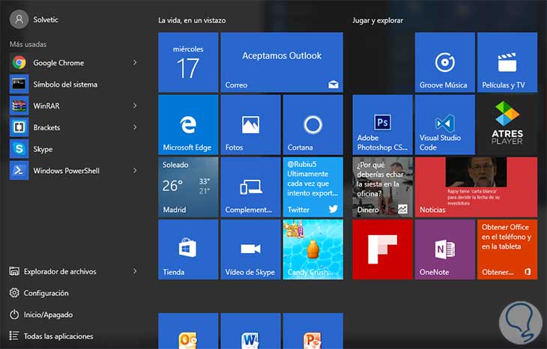Open Símbolo del sistema from the list
This screenshot has height=349, width=547.
[75, 85]
